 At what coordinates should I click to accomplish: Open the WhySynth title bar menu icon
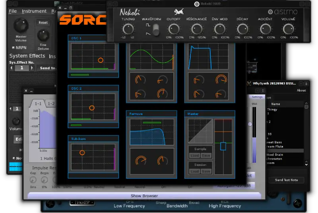click(x=306, y=84)
